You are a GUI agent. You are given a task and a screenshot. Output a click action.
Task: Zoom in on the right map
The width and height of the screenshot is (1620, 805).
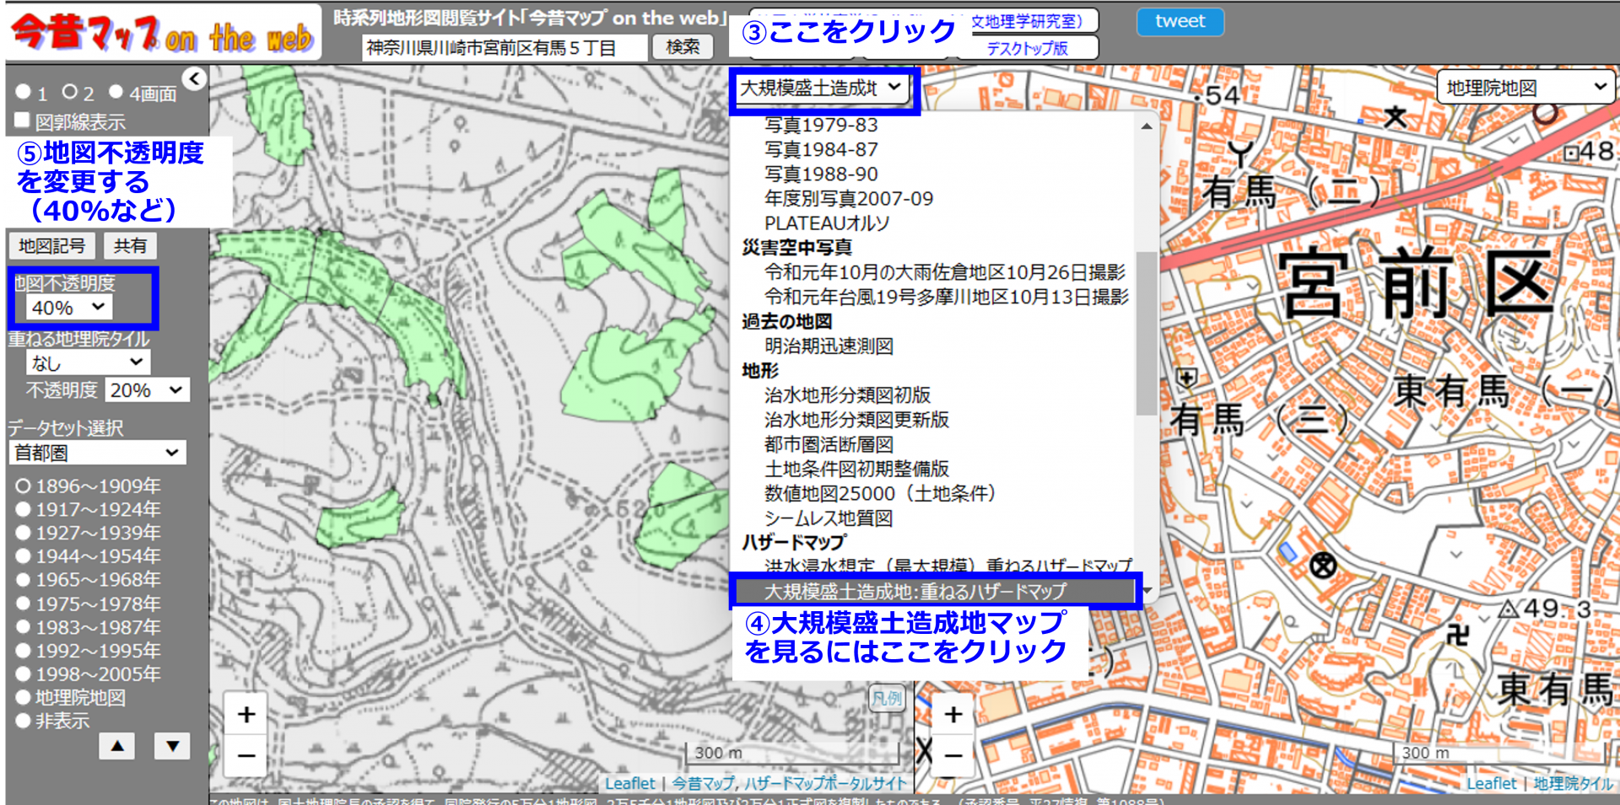click(953, 715)
